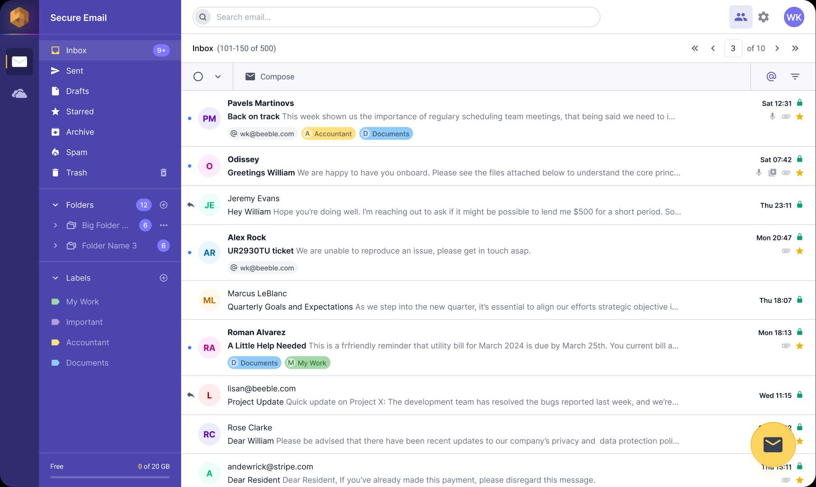The image size is (816, 487).
Task: Expand Folder Name 3
Action: (x=56, y=246)
